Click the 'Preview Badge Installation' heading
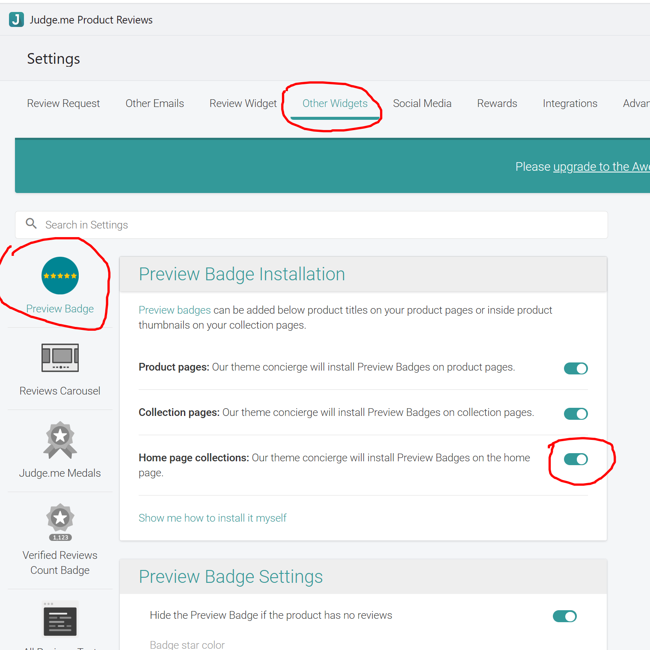This screenshot has width=650, height=650. point(242,274)
